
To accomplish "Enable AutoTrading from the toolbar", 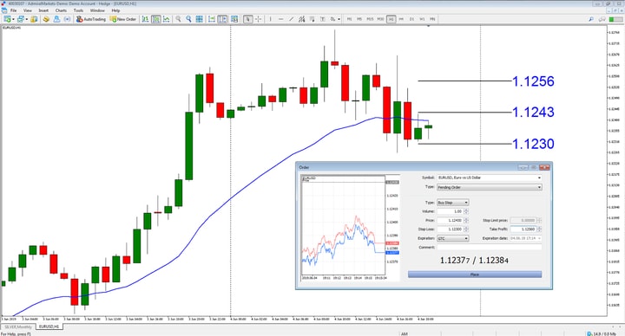I will 91,19.
